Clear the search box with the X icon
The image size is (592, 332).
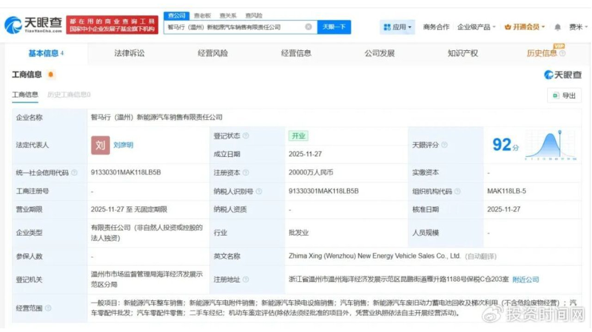308,27
